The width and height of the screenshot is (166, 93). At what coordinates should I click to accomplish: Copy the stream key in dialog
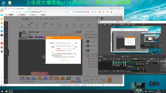[x=76, y=47]
